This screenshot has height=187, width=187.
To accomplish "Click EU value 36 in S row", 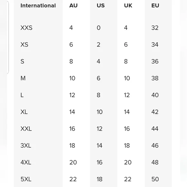I will pos(155,61).
